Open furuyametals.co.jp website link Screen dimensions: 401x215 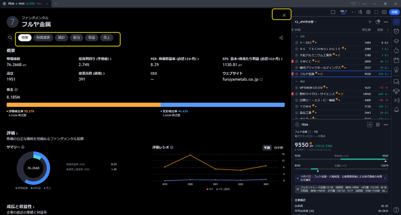243,79
